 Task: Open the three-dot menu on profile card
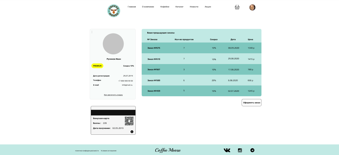[x=92, y=32]
